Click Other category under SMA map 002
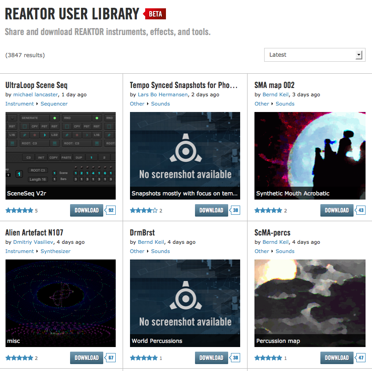This screenshot has width=372, height=371. point(262,104)
